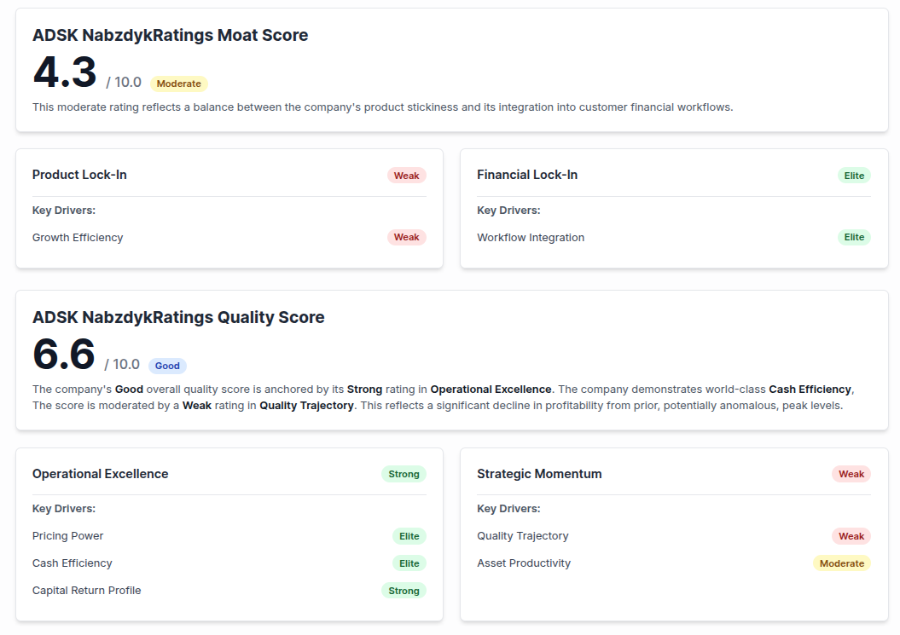The width and height of the screenshot is (900, 635).
Task: Select the 6.6 quality score value
Action: pos(64,354)
